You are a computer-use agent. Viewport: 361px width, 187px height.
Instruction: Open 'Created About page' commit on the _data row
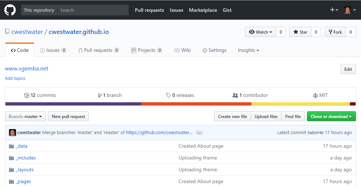click(x=201, y=146)
